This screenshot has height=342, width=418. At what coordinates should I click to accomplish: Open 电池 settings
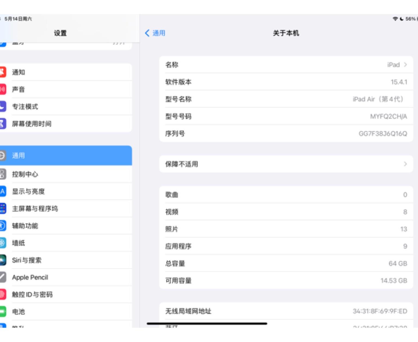click(66, 312)
